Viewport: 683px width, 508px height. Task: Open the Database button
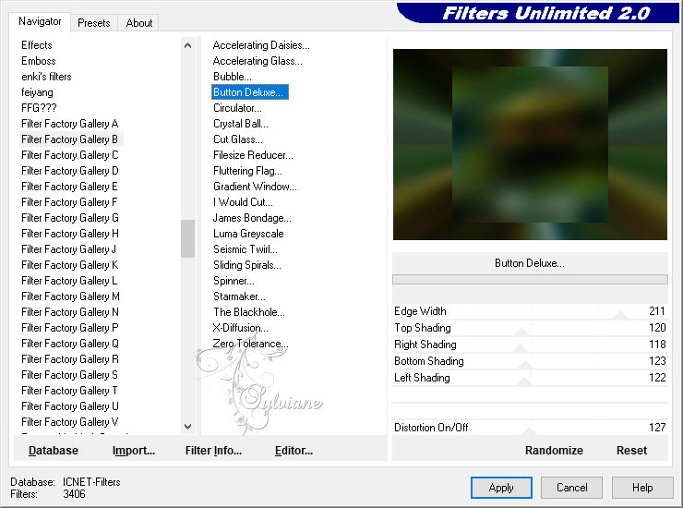click(54, 451)
